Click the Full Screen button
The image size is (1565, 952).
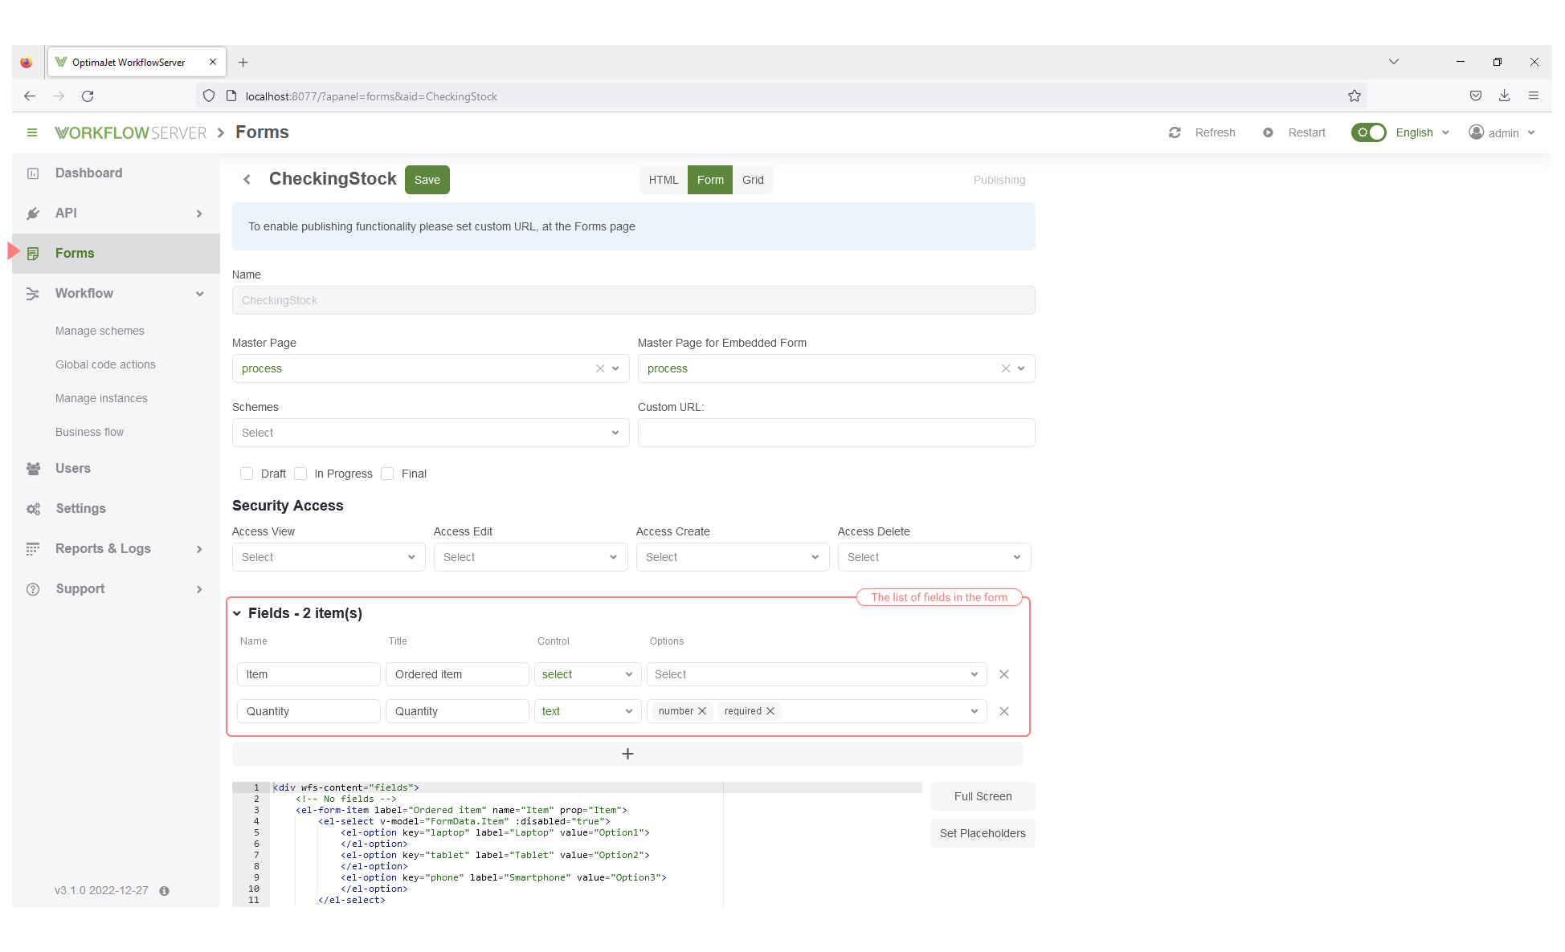pyautogui.click(x=983, y=796)
